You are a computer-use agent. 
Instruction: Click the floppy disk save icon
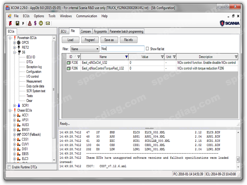(17, 23)
